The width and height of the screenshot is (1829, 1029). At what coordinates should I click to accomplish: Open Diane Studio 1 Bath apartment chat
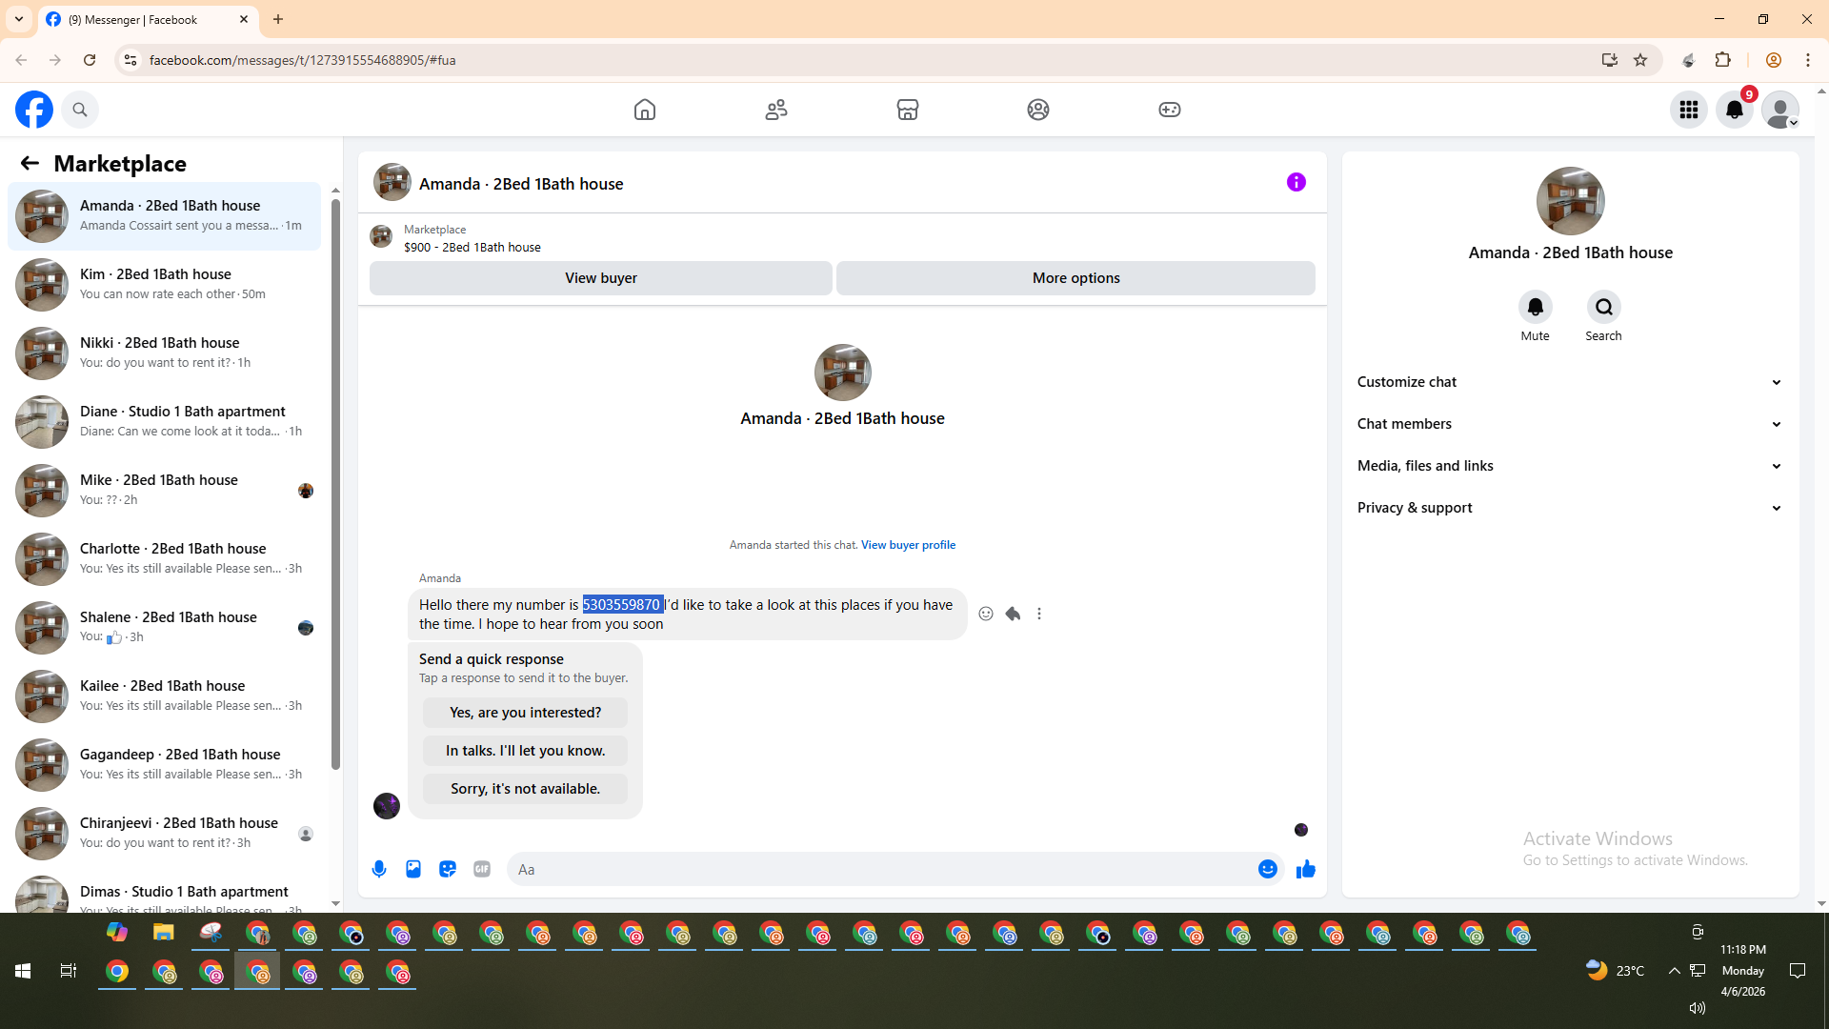pyautogui.click(x=165, y=422)
